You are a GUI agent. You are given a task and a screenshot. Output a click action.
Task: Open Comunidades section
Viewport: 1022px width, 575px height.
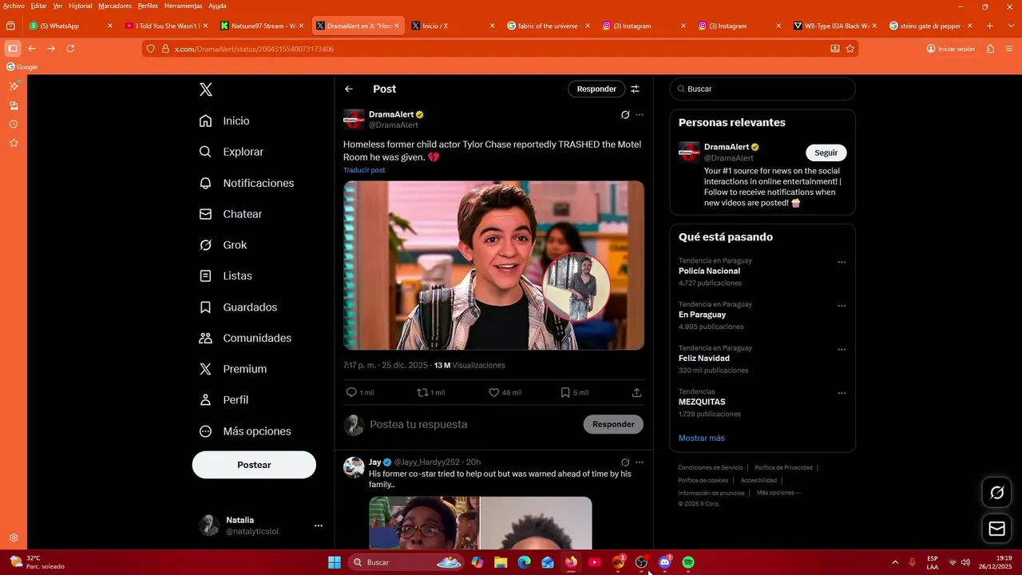tap(245, 338)
